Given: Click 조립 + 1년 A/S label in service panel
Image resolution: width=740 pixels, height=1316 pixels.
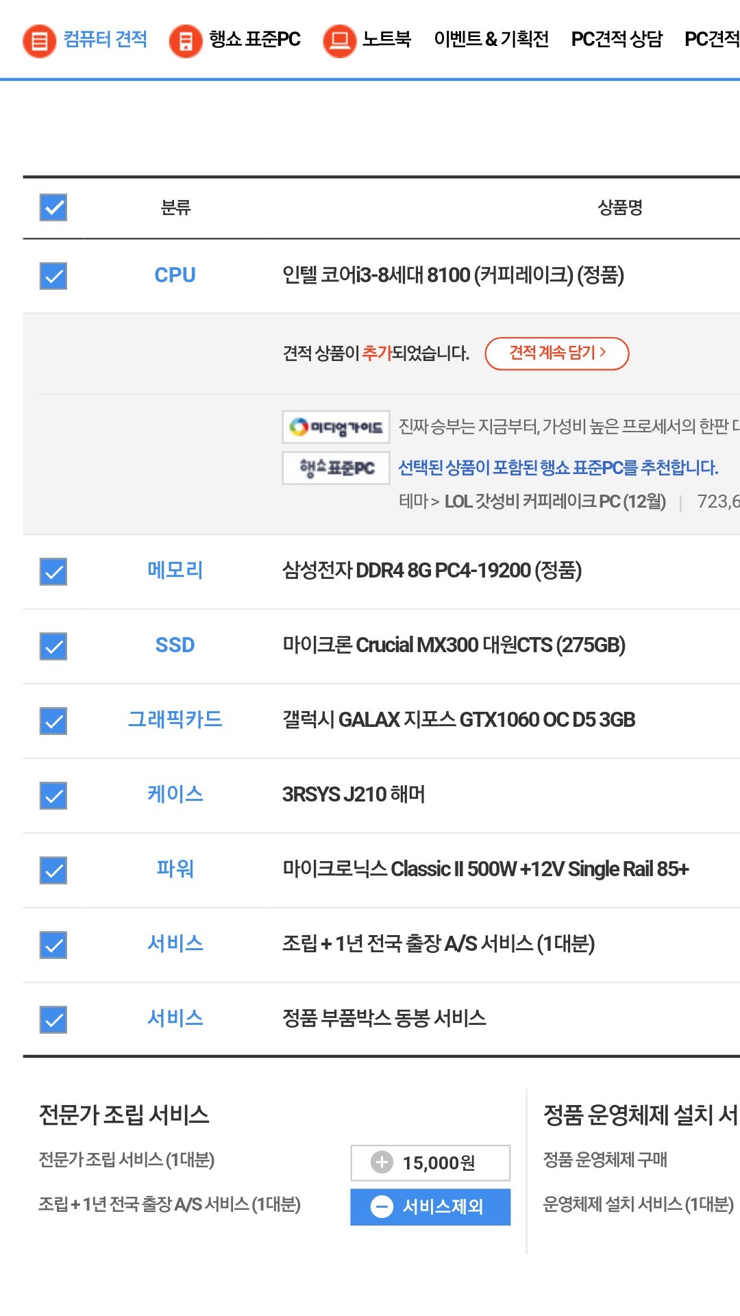Looking at the screenshot, I should [x=170, y=1204].
